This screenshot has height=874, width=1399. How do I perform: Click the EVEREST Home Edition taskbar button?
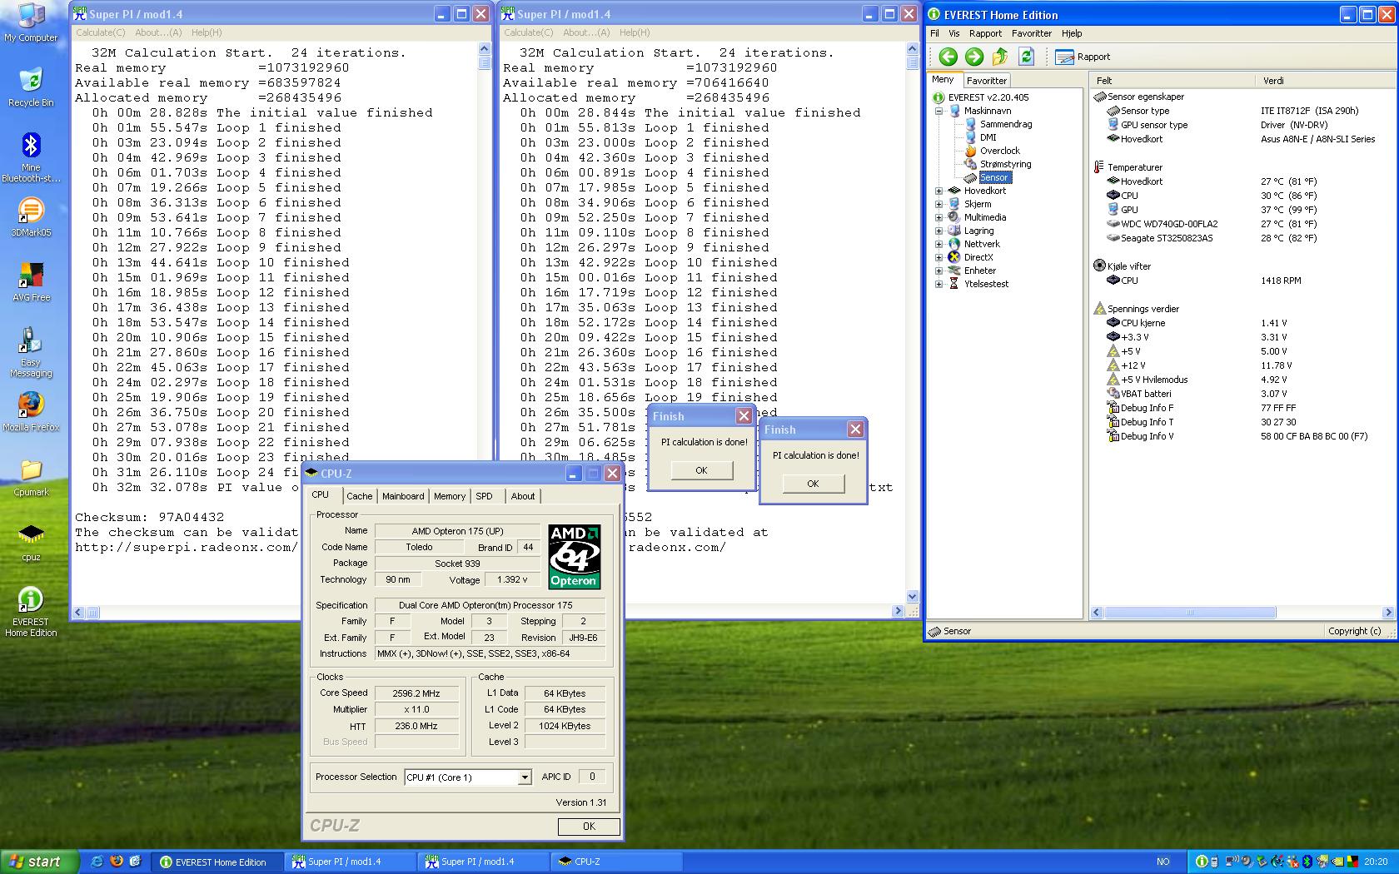(219, 862)
